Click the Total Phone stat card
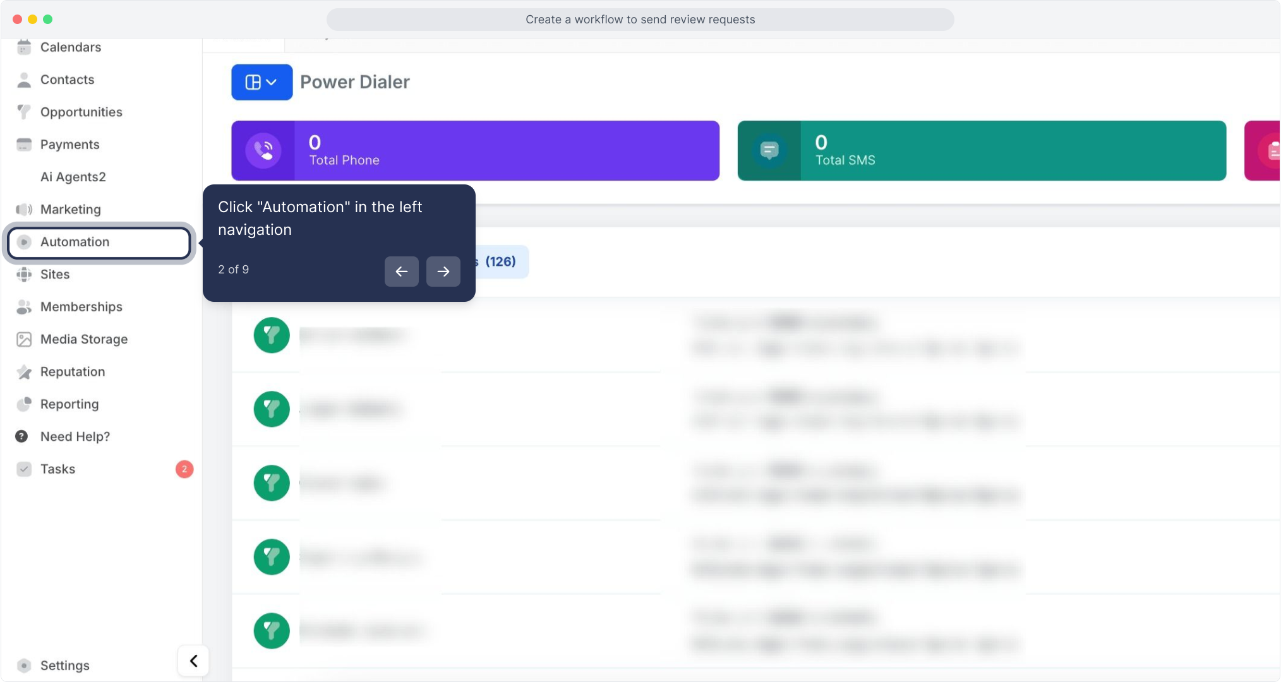The width and height of the screenshot is (1281, 682). [475, 151]
